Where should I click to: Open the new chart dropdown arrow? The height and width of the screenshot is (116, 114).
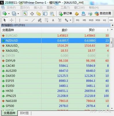click(9, 14)
